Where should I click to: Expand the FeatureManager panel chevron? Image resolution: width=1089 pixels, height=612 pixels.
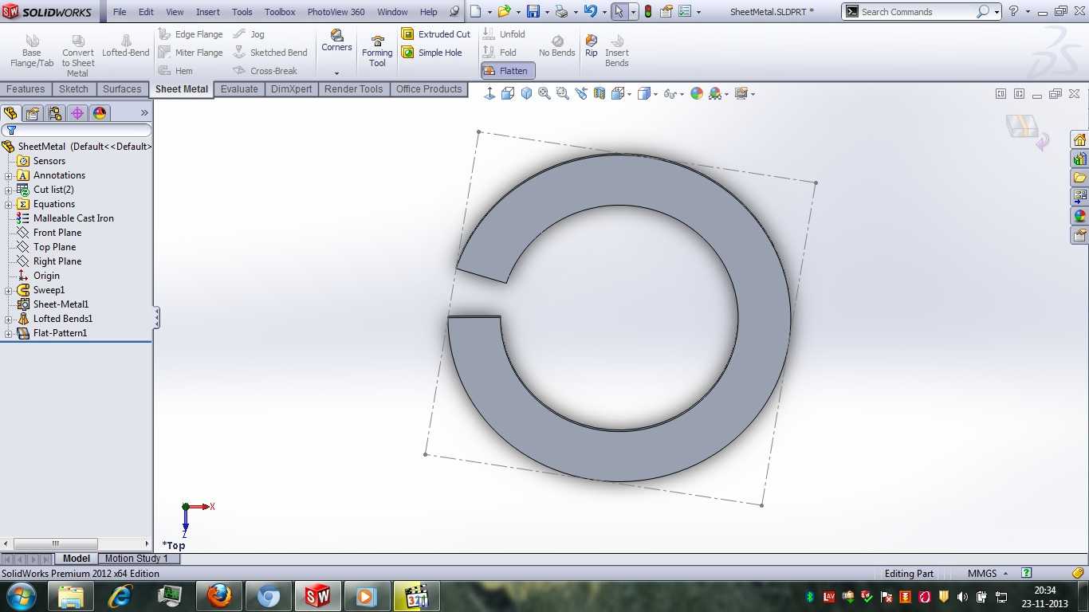point(144,113)
